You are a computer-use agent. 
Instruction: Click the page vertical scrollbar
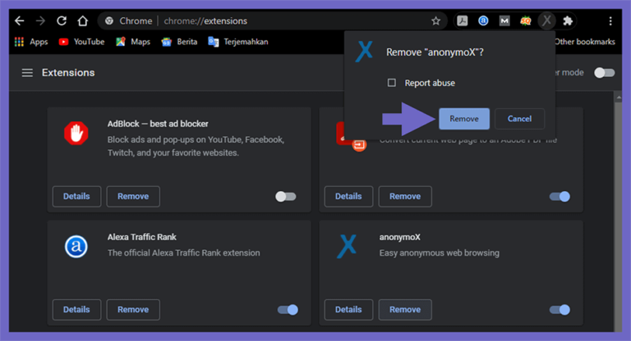[619, 213]
